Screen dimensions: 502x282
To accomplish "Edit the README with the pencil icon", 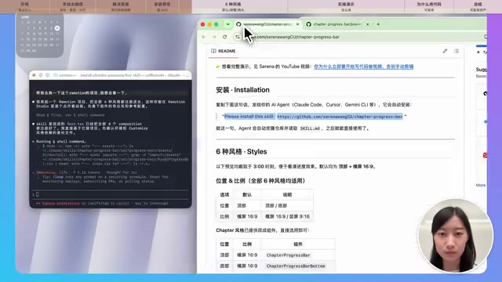I will [445, 51].
